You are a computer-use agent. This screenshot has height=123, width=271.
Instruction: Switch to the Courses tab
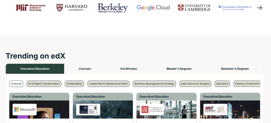click(85, 69)
